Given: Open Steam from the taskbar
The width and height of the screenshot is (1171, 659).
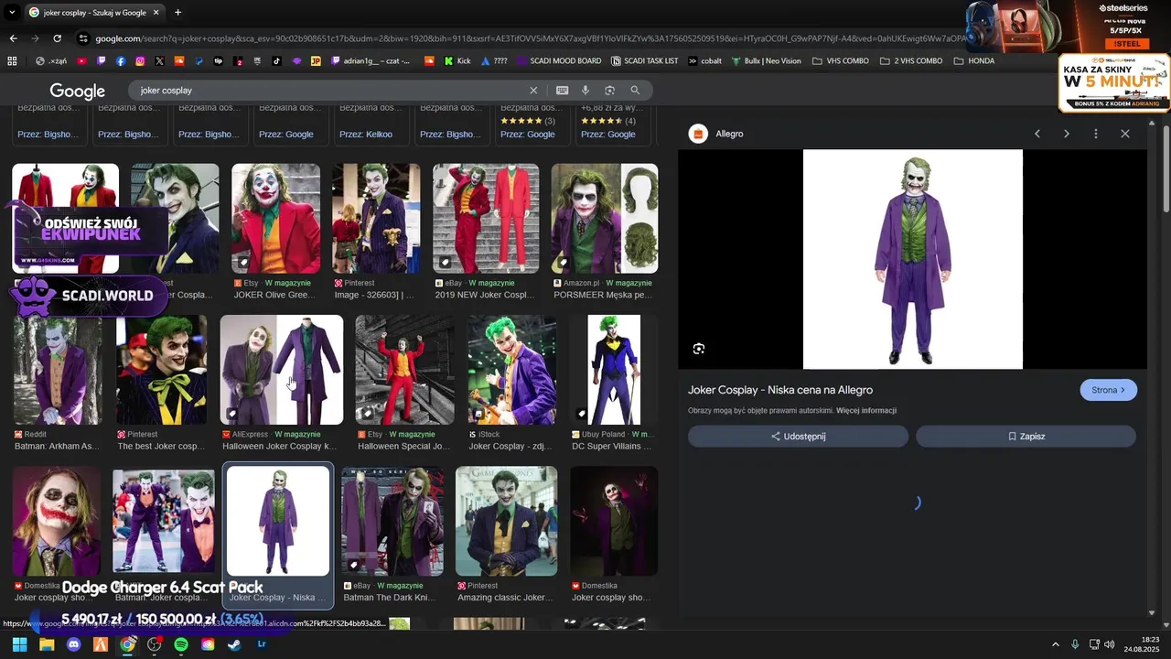Looking at the screenshot, I should click(234, 644).
